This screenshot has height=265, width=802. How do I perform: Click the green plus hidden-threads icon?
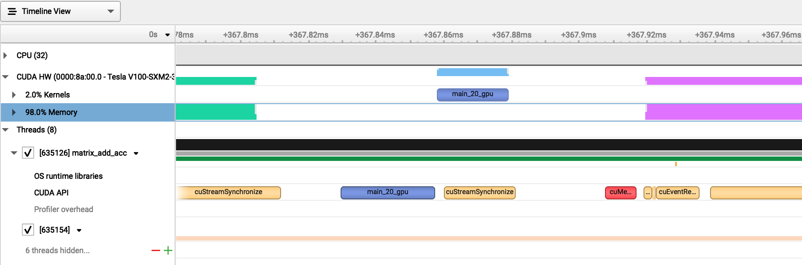(168, 251)
